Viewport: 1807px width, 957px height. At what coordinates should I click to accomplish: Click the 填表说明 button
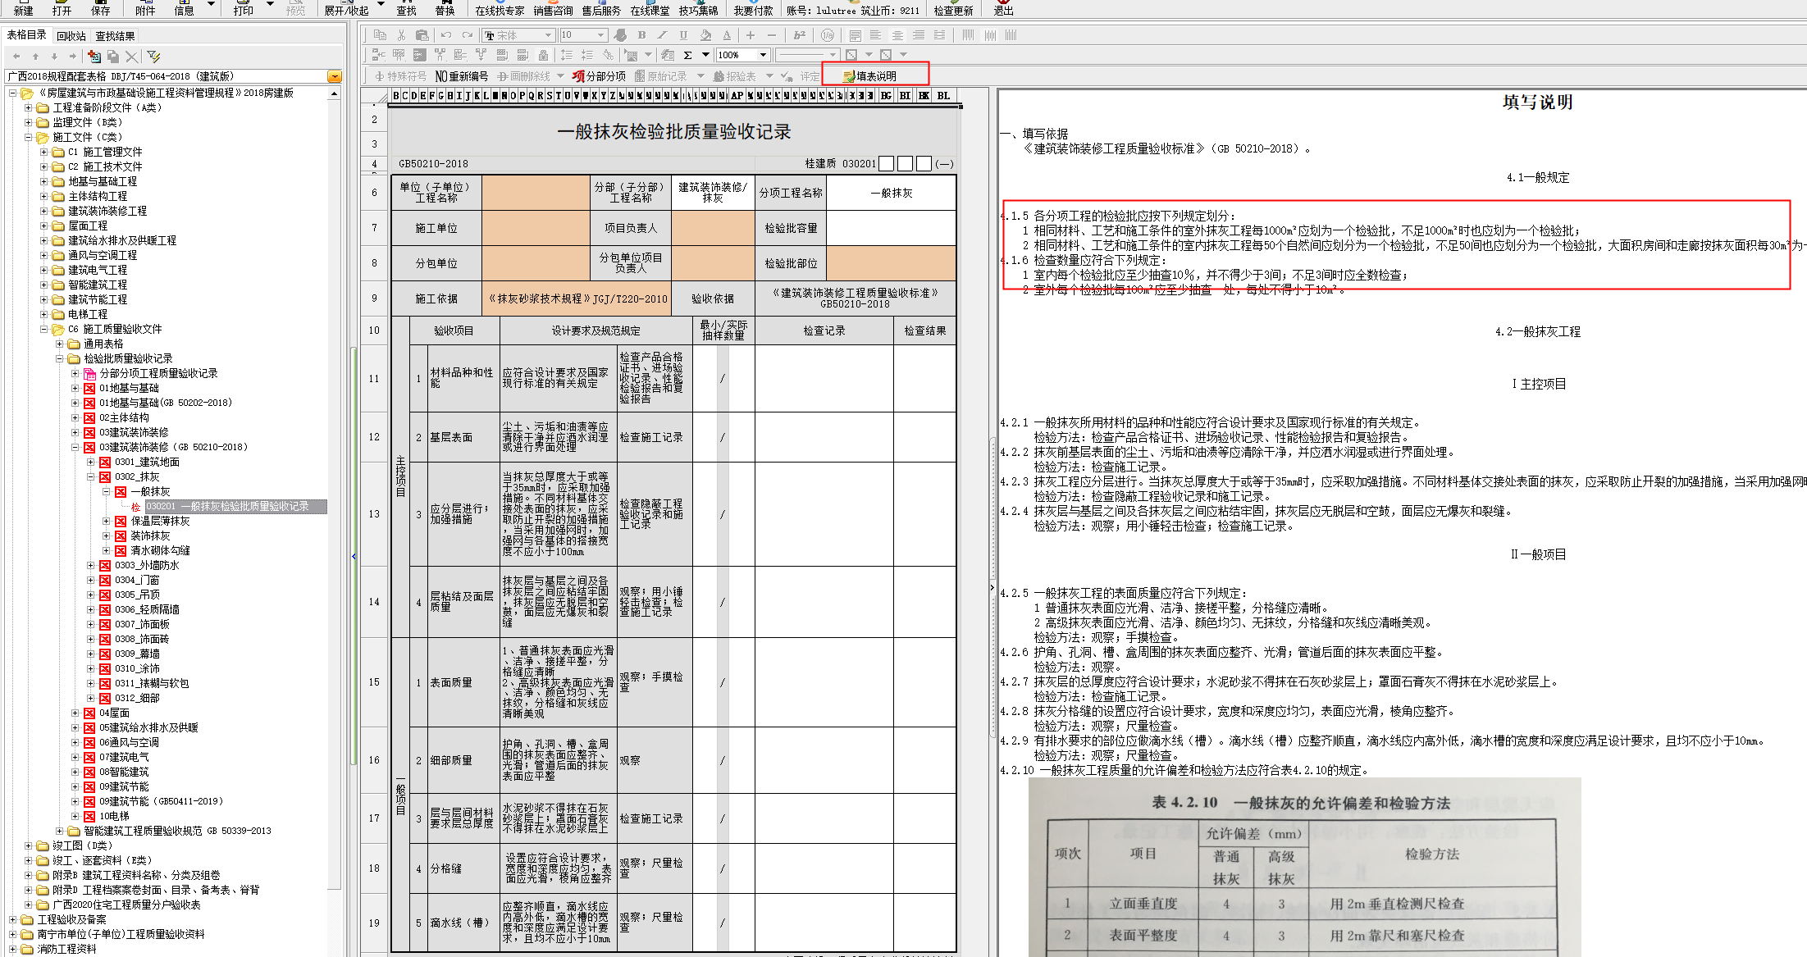[x=870, y=76]
